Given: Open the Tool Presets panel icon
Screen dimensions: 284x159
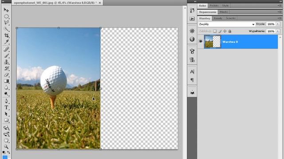Looking at the screenshot, I should coord(192,92).
